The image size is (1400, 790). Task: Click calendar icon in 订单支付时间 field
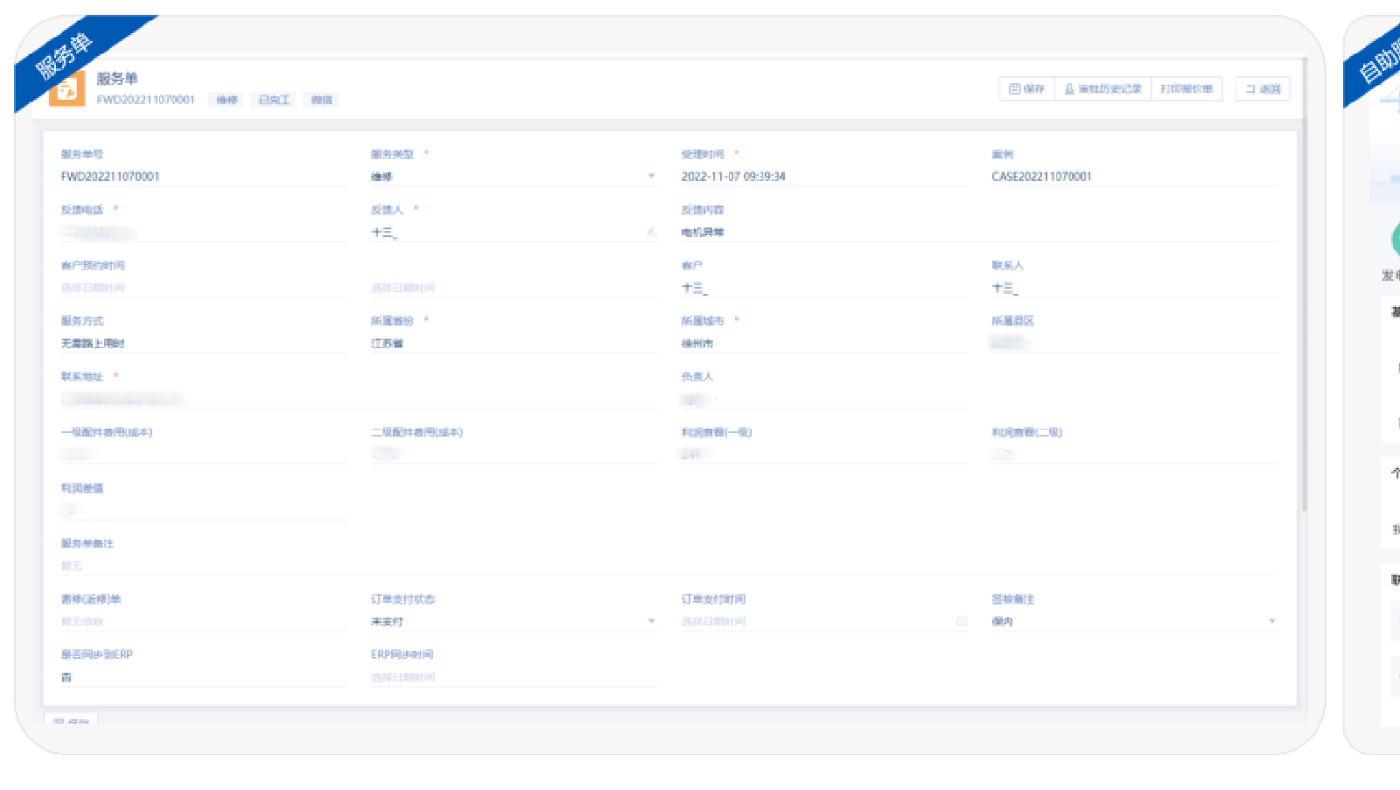click(962, 621)
